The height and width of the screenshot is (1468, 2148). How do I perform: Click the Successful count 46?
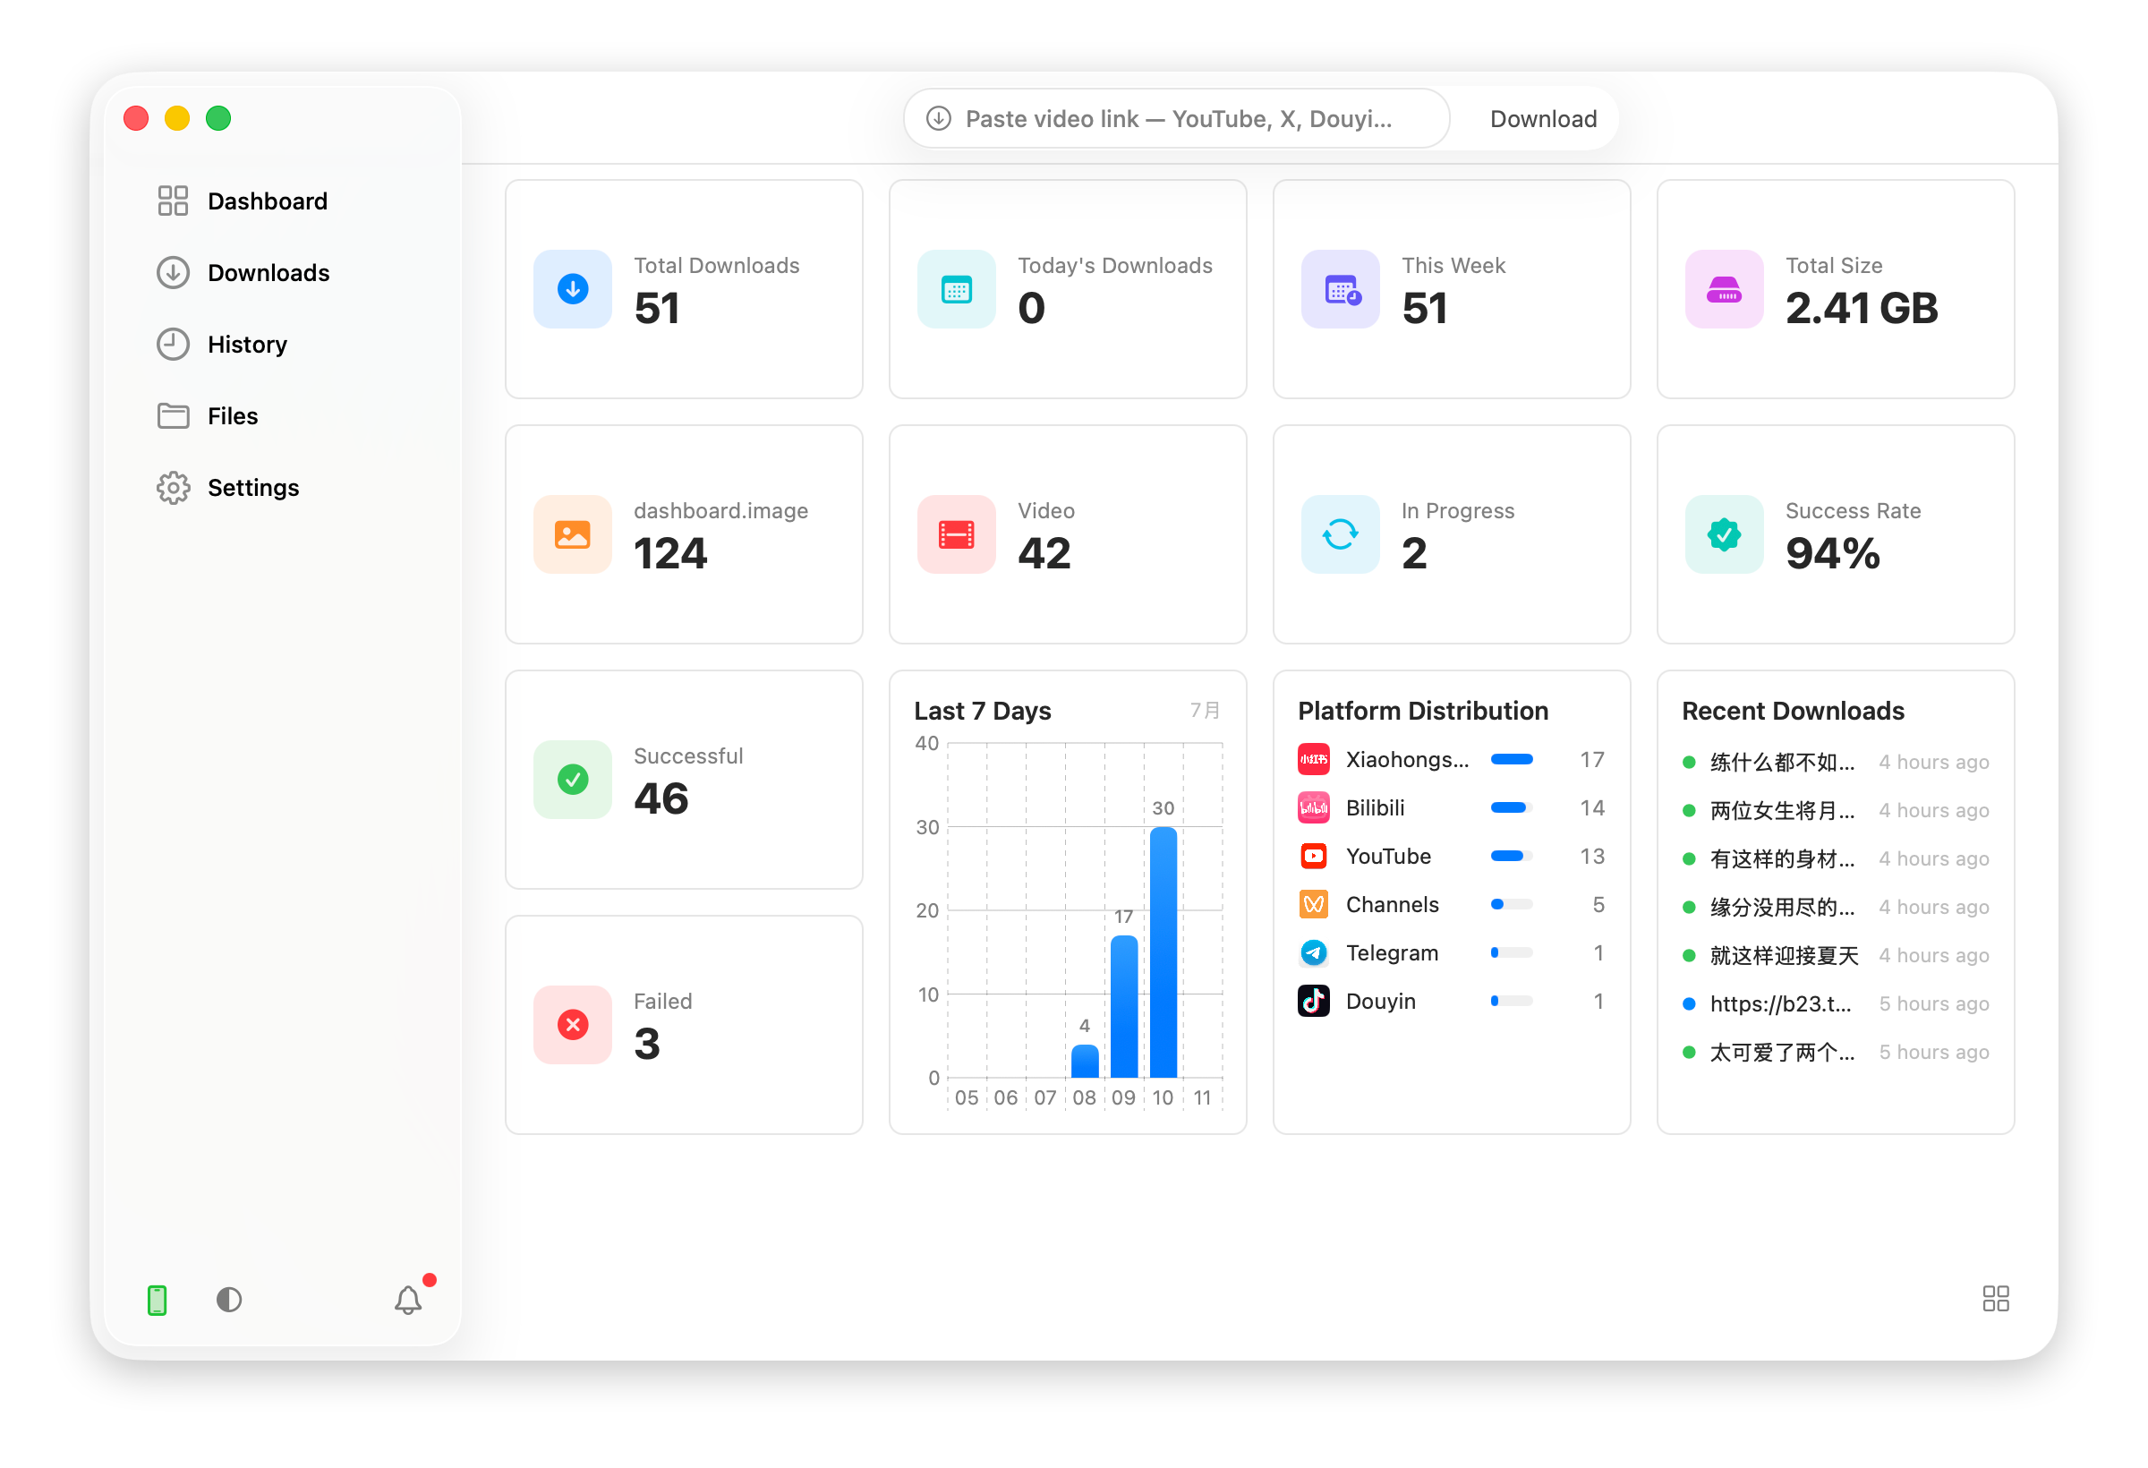[661, 798]
